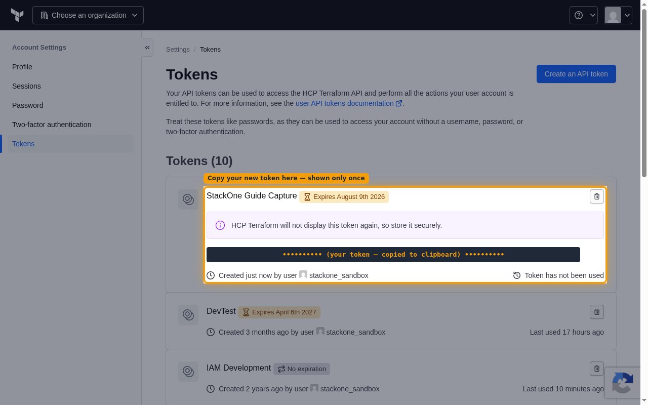Image resolution: width=648 pixels, height=405 pixels.
Task: Delete the IAM Development token
Action: click(x=597, y=369)
